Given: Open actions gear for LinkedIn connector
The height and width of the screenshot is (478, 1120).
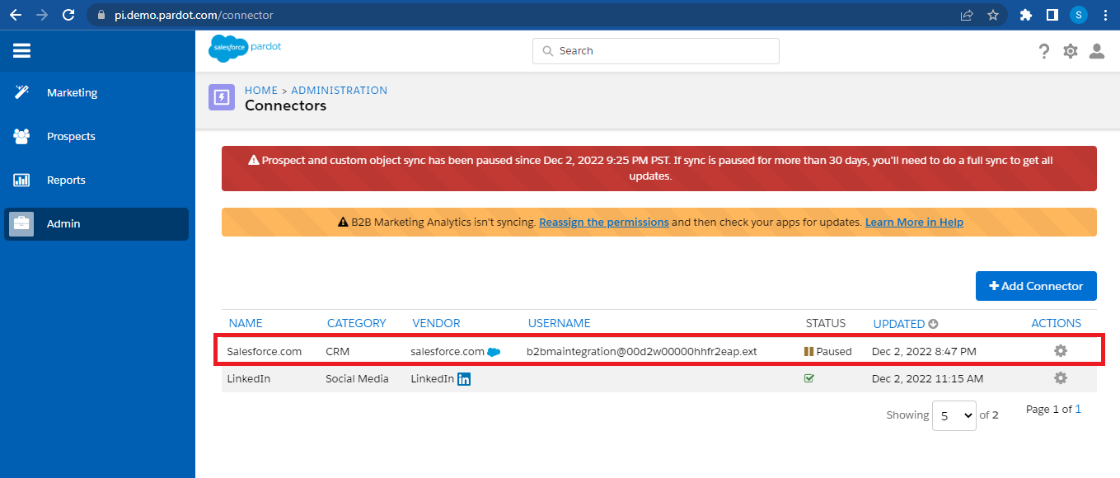Looking at the screenshot, I should 1061,377.
